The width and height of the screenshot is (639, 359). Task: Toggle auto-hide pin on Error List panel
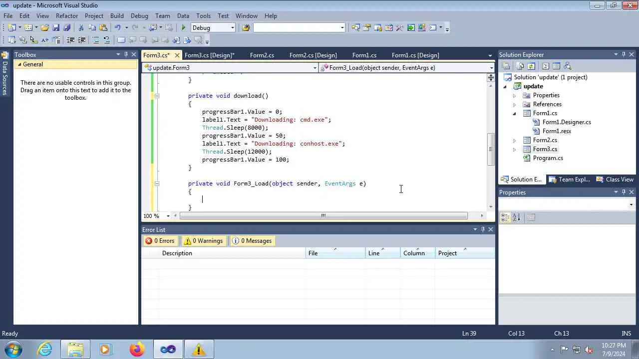coord(482,229)
